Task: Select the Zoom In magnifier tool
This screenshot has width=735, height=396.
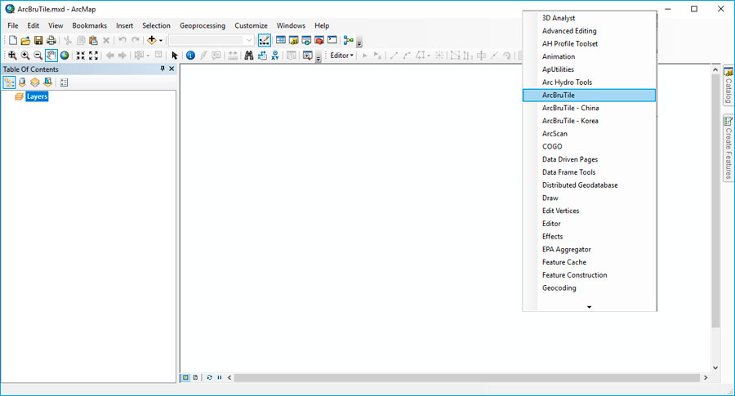Action: 25,56
